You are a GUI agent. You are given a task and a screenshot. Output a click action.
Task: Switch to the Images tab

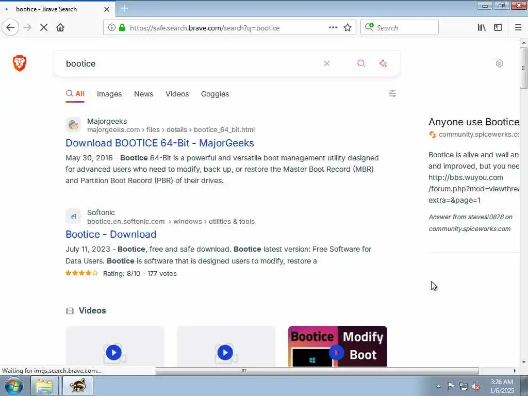[x=109, y=94]
